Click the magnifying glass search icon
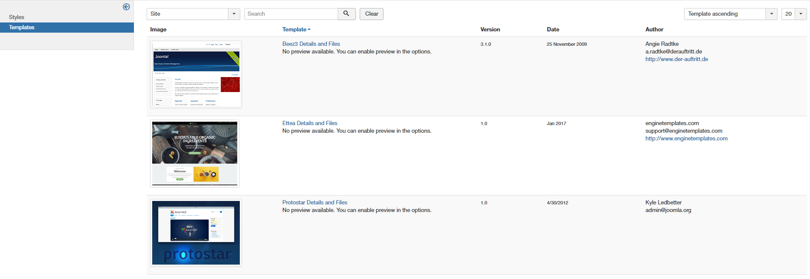Viewport: 810px width, 279px height. [x=347, y=14]
